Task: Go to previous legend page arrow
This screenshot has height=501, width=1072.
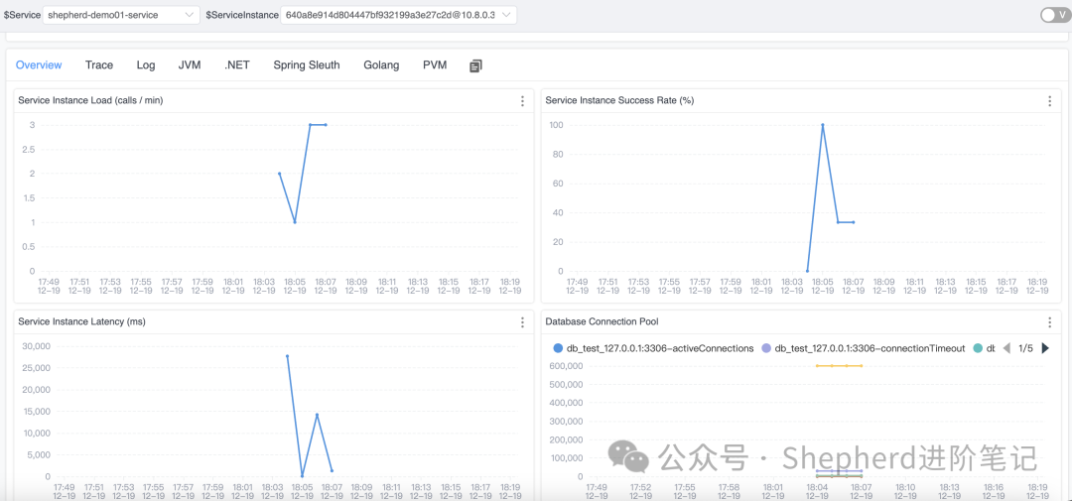Action: tap(1006, 348)
